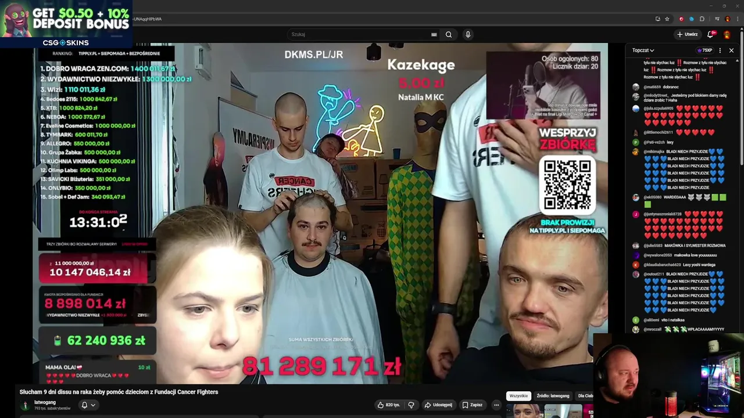Click the 8 898 014 zł foundation amount
The width and height of the screenshot is (744, 418).
click(x=85, y=304)
